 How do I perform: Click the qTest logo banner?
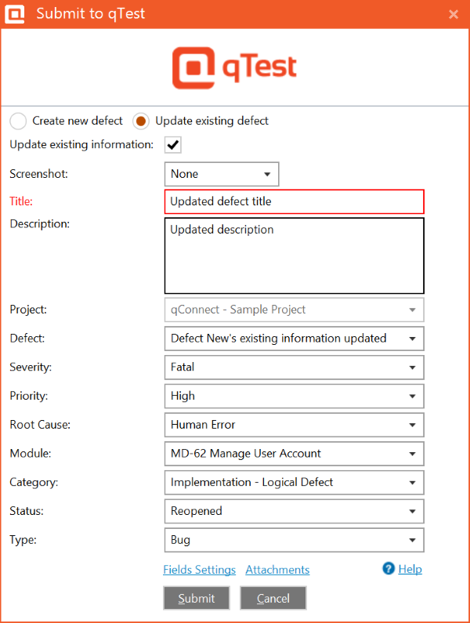(x=234, y=68)
